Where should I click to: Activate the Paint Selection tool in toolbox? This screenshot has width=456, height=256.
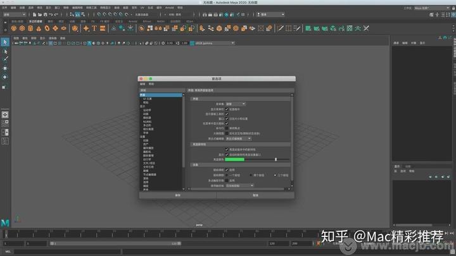(5, 59)
